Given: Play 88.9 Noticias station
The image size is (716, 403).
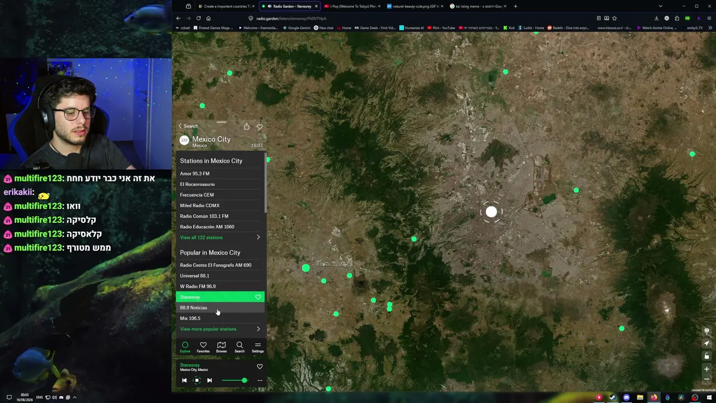Looking at the screenshot, I should point(220,308).
